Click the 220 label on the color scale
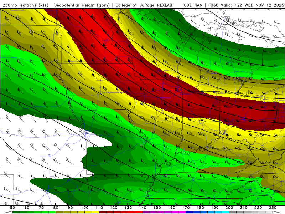The image size is (285, 214). (258, 208)
